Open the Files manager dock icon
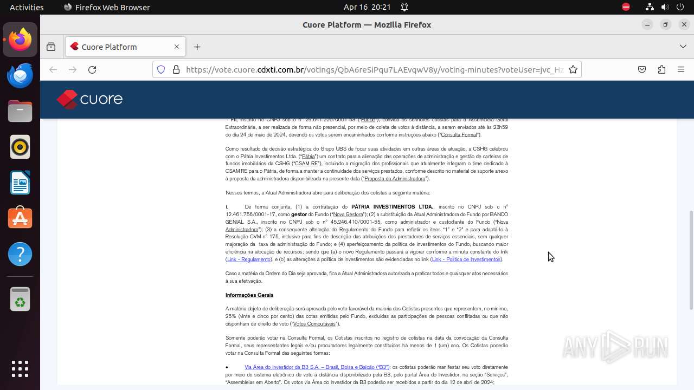This screenshot has height=390, width=694. point(20,111)
